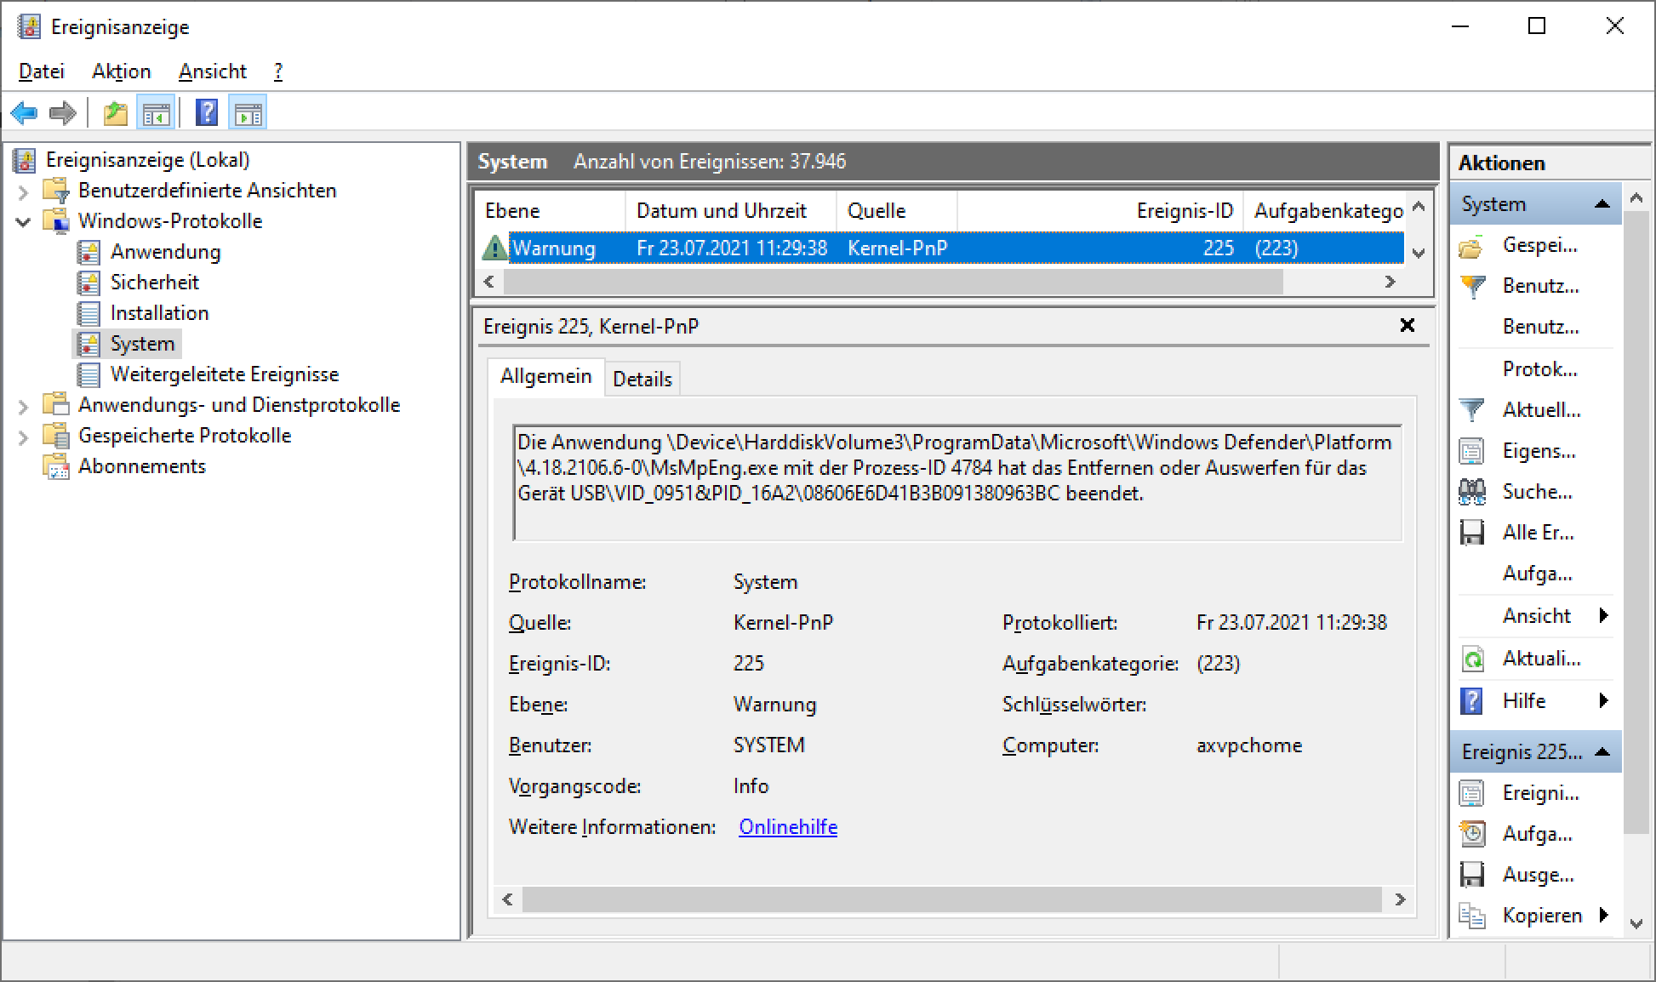Viewport: 1656px width, 982px height.
Task: Select the Sicherheit log in tree
Action: coord(154,283)
